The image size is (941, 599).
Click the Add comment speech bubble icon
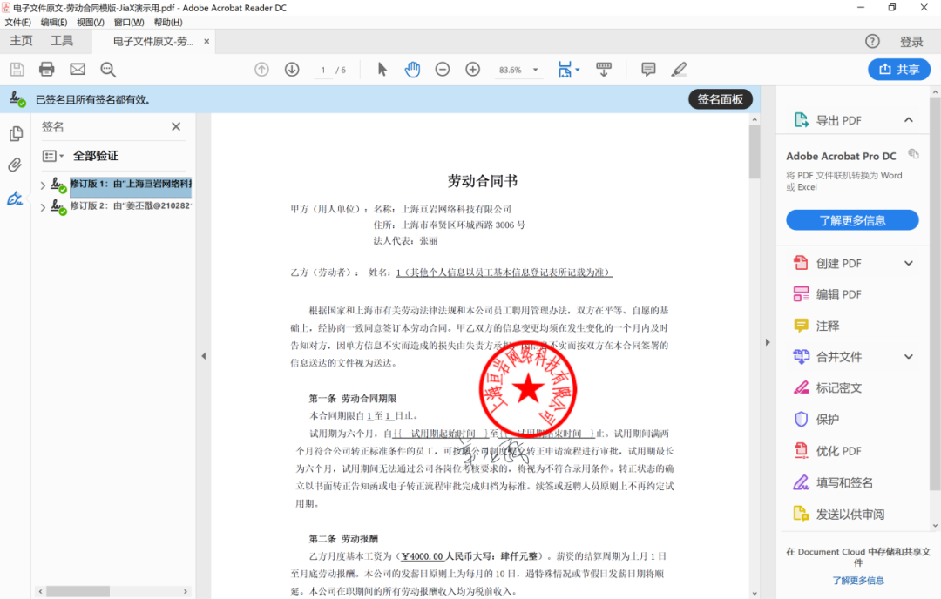point(648,70)
